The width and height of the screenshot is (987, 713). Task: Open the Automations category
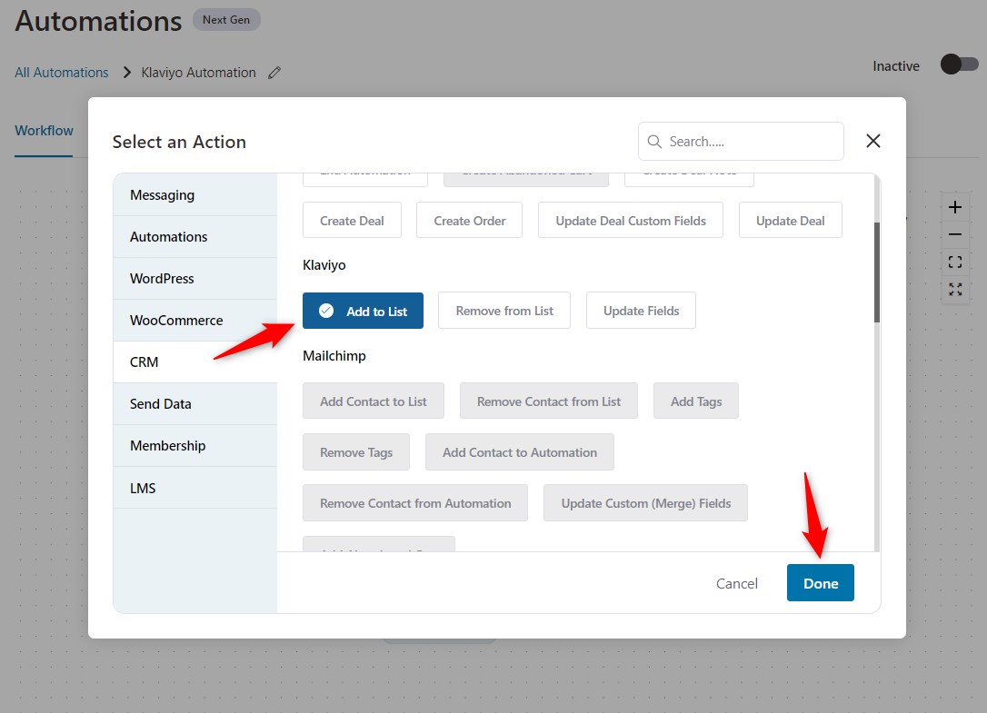pyautogui.click(x=195, y=237)
